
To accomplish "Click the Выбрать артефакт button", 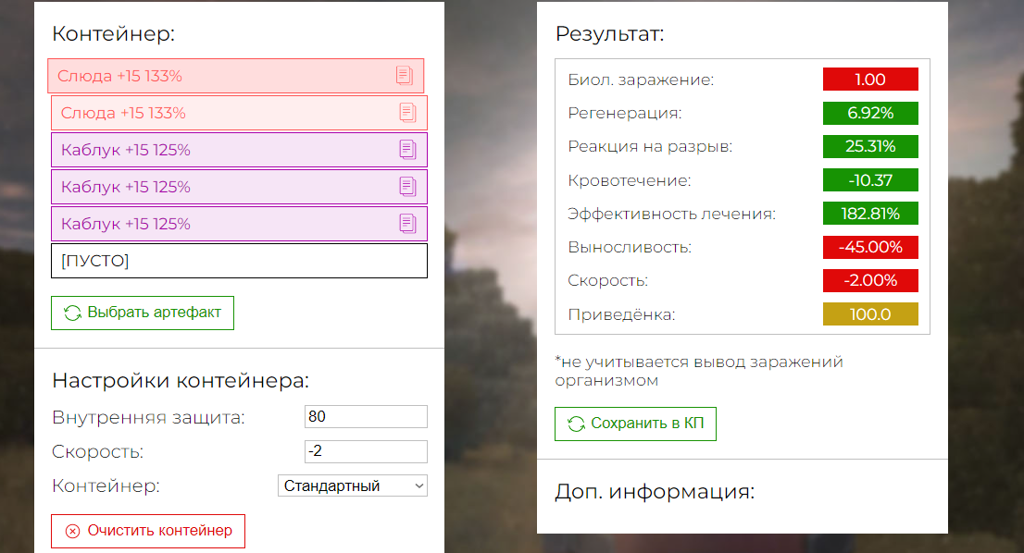I will [143, 313].
